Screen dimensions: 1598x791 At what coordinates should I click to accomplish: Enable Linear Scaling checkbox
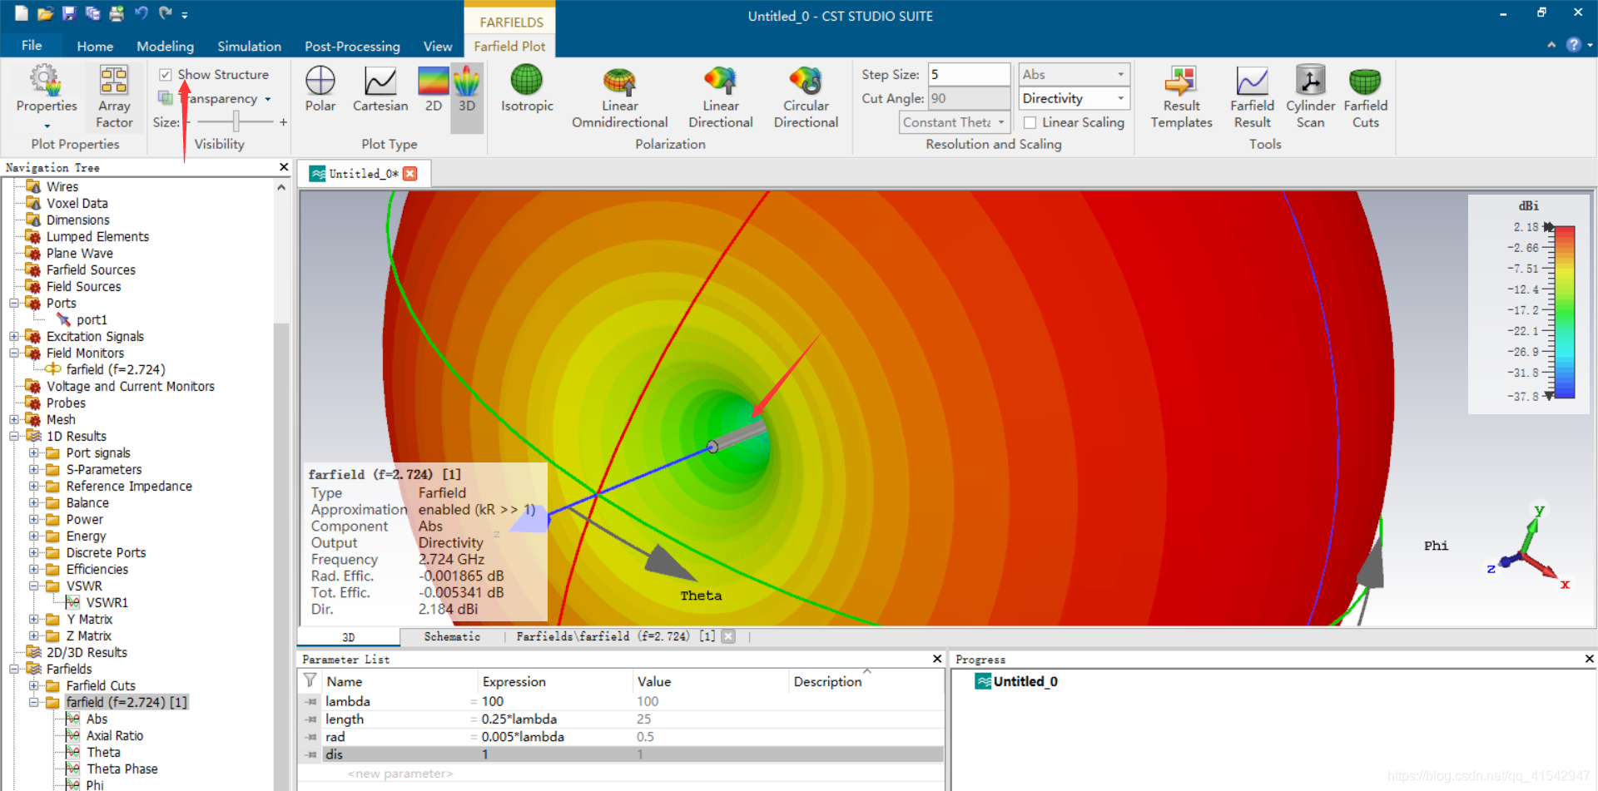[x=1030, y=122]
